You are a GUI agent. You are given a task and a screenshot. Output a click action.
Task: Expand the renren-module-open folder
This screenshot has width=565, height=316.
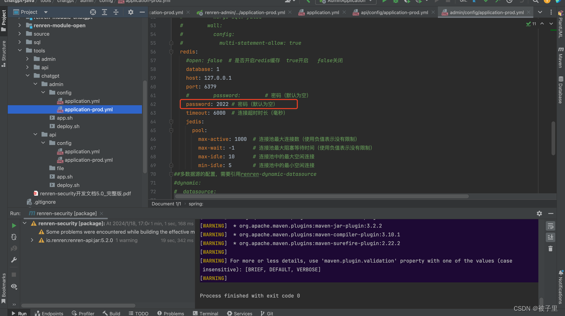pyautogui.click(x=19, y=26)
